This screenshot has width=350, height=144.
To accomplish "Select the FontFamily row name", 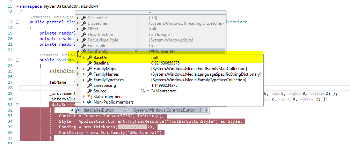I will coord(98,51).
